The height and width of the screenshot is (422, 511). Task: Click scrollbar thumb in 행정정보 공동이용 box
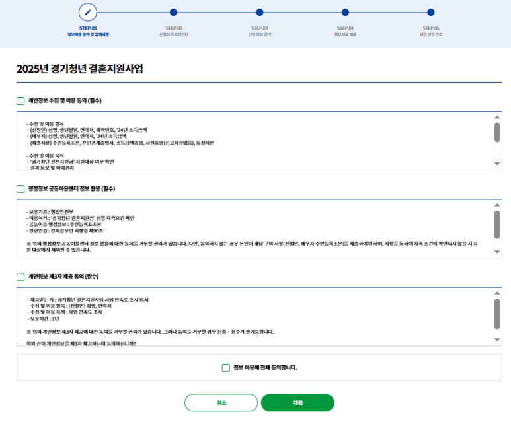(x=497, y=225)
